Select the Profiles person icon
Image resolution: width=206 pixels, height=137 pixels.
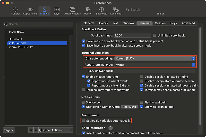[x=44, y=10]
